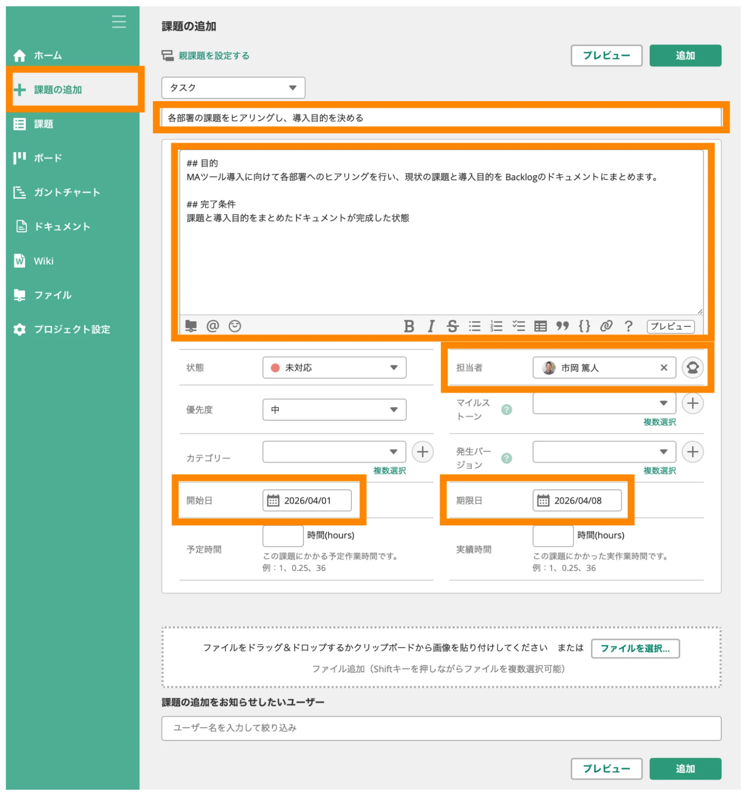Open the 開始日 date picker field

(307, 501)
